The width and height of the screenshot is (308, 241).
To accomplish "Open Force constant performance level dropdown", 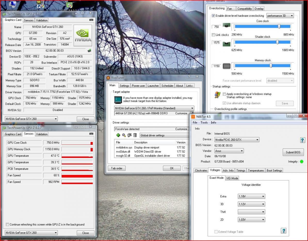I will pyautogui.click(x=280, y=81).
